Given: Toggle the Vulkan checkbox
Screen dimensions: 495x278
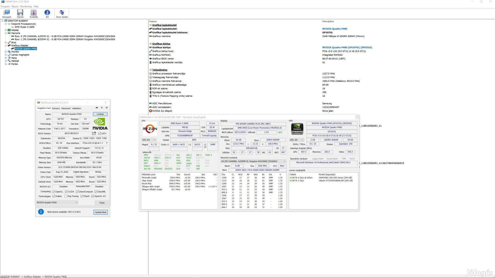Looking at the screenshot, I should (54, 196).
